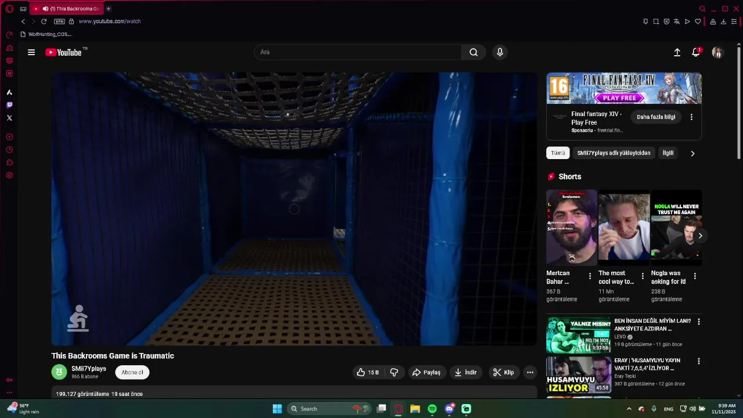Image resolution: width=743 pixels, height=418 pixels.
Task: Start voice search with microphone icon
Action: [500, 52]
